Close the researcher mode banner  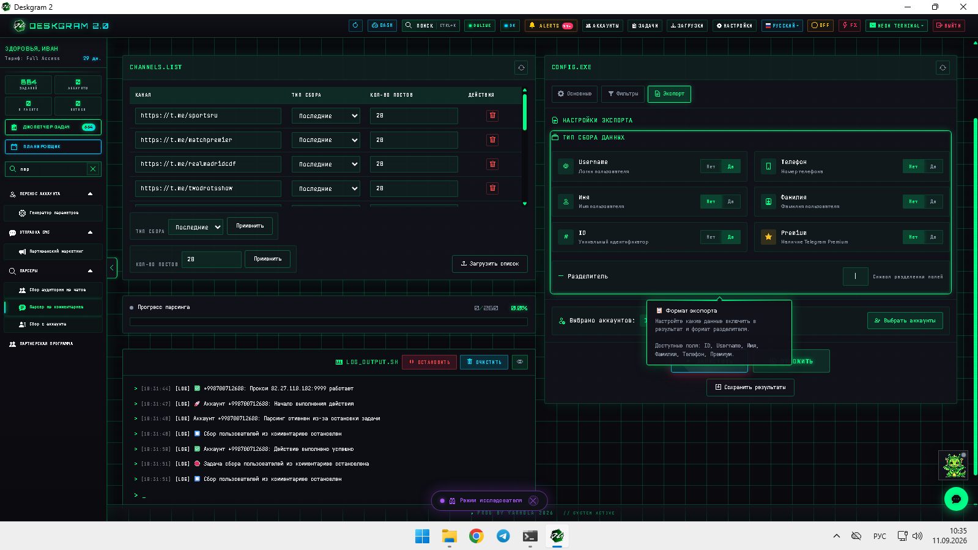pyautogui.click(x=533, y=500)
